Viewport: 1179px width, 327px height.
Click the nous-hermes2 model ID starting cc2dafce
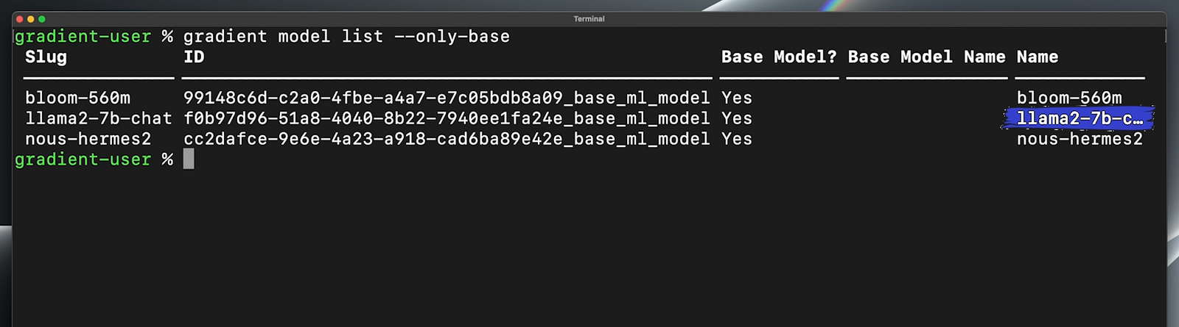click(447, 139)
